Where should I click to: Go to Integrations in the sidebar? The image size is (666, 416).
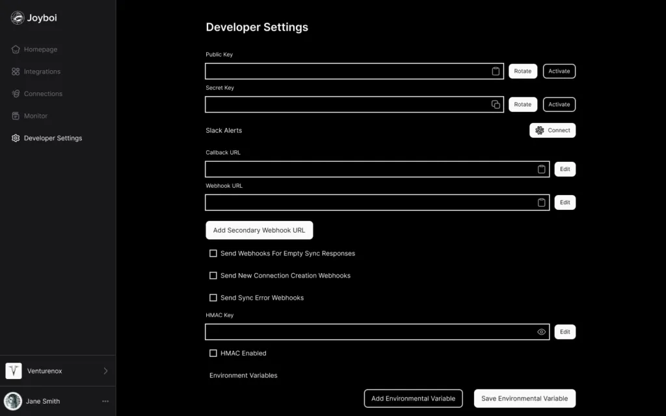tap(42, 71)
